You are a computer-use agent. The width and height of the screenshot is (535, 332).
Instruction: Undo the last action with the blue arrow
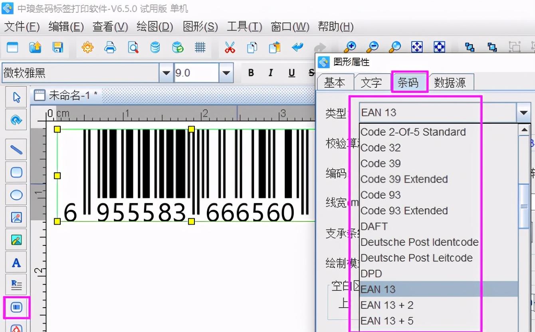point(297,47)
